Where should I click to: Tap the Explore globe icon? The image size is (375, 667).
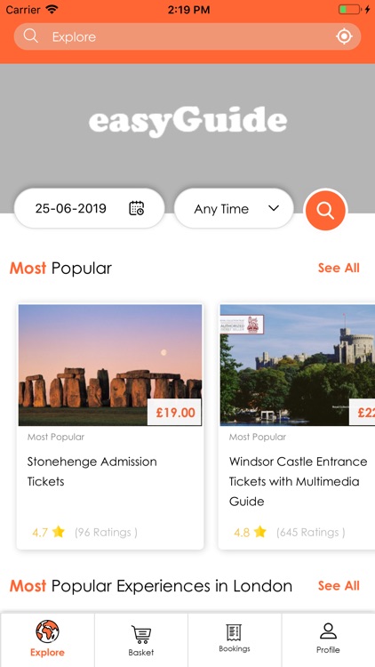coord(47,631)
